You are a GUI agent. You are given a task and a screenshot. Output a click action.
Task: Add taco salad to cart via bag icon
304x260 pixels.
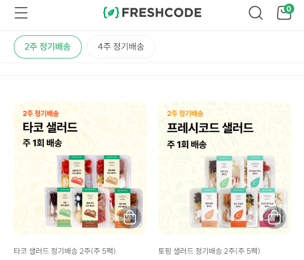(130, 217)
